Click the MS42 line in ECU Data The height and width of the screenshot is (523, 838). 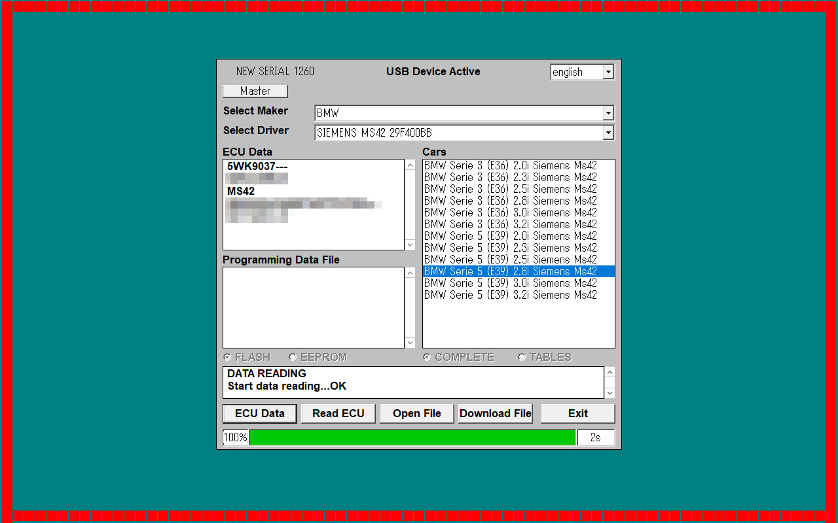pos(241,191)
